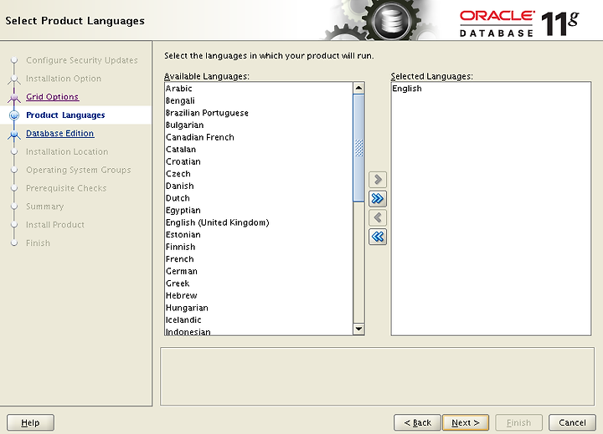Select Egyptian language entry

[259, 211]
